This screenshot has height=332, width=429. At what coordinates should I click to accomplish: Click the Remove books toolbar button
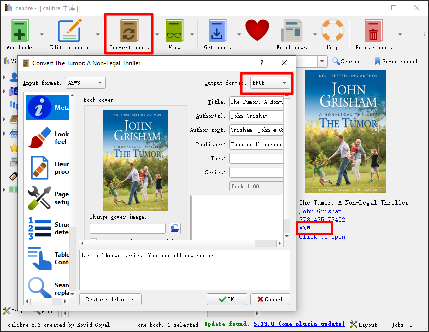pos(373,30)
